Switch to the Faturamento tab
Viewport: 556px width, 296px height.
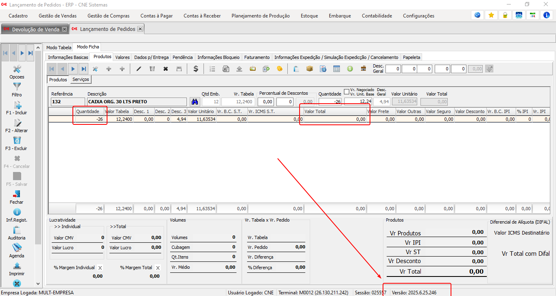click(257, 57)
